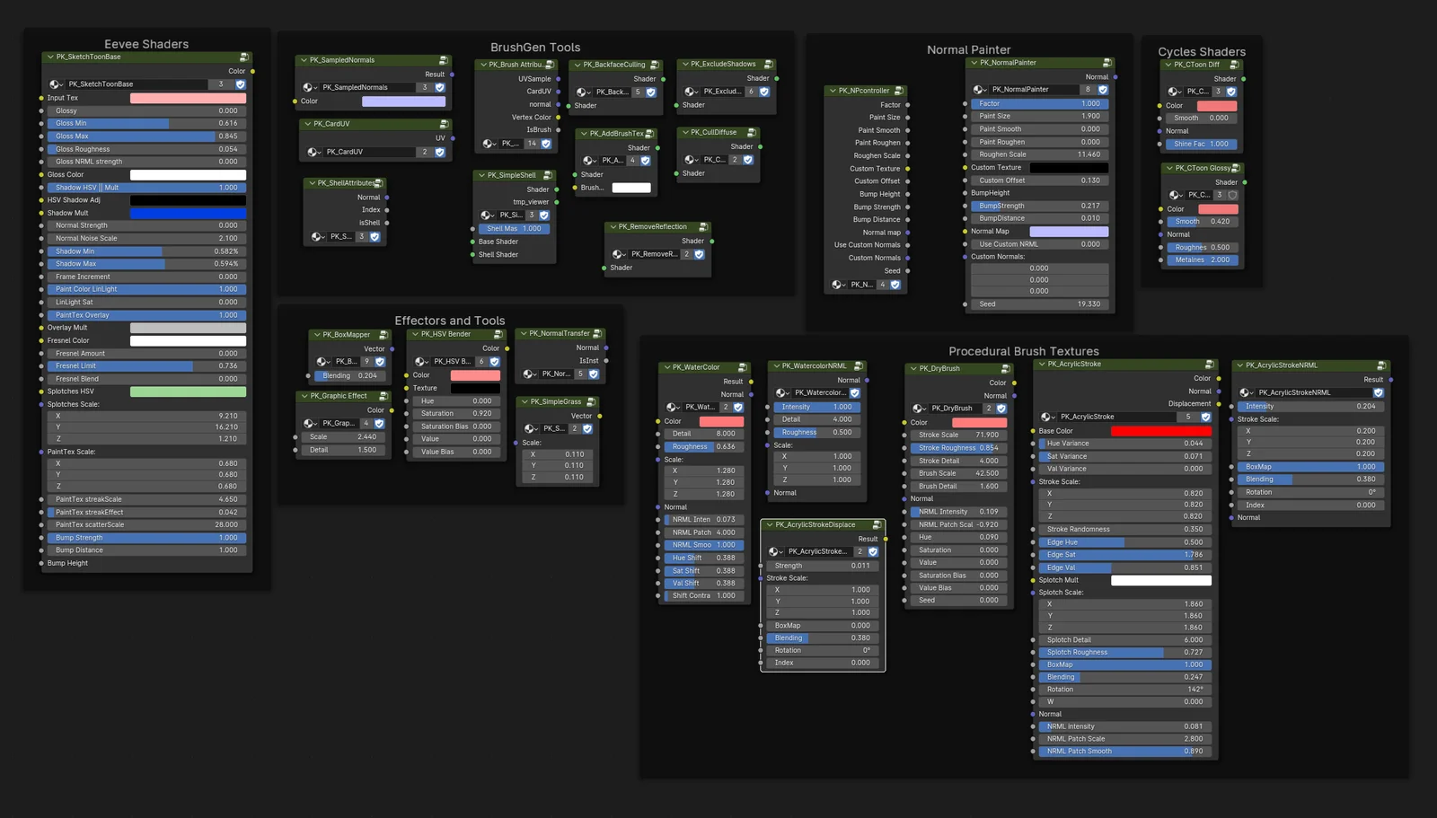Viewport: 1437px width, 818px height.
Task: Click the group icon on PK_HSV Bender header
Action: pos(499,333)
